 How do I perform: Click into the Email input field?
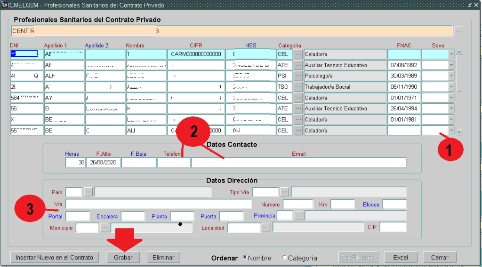point(298,163)
